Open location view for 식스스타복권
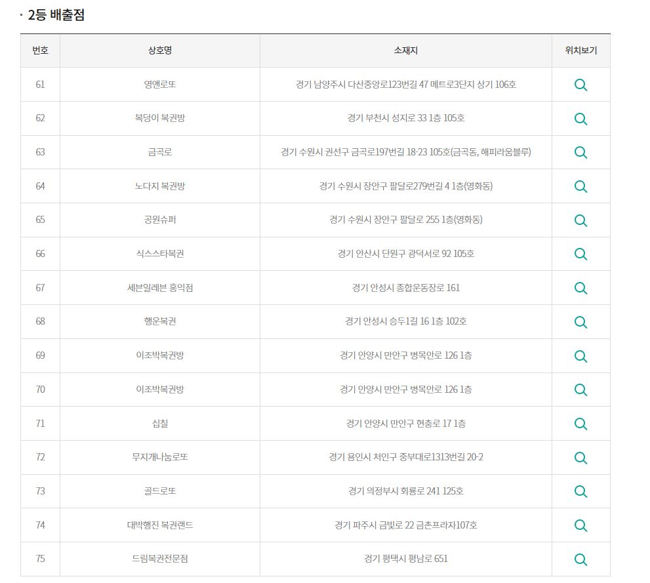 [x=580, y=254]
